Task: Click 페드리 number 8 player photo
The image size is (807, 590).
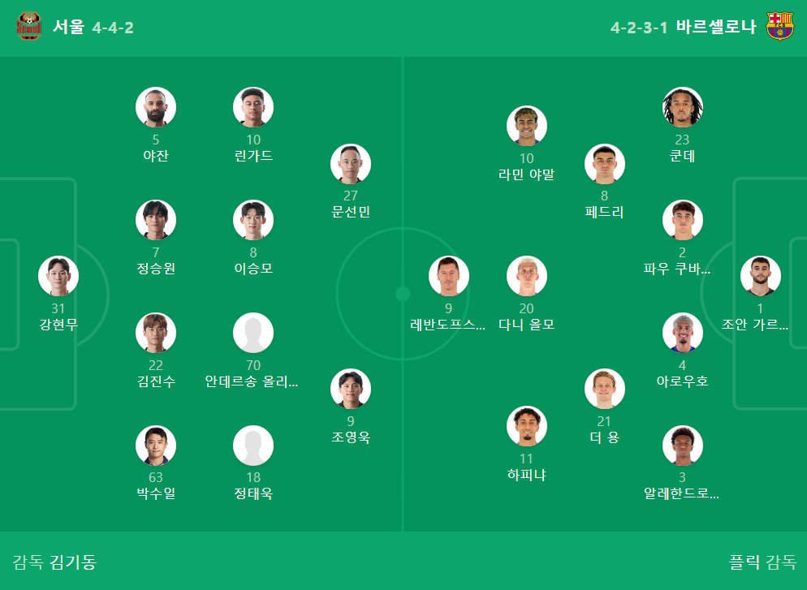Action: tap(605, 164)
